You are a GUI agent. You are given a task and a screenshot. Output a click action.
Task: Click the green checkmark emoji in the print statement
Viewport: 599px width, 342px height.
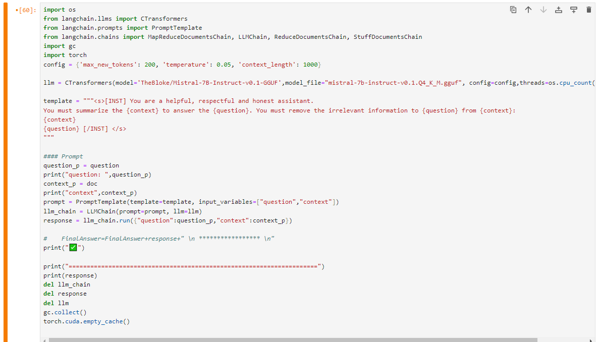[x=72, y=247]
